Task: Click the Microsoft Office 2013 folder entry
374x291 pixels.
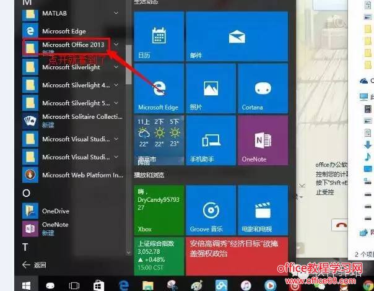Action: tap(72, 48)
